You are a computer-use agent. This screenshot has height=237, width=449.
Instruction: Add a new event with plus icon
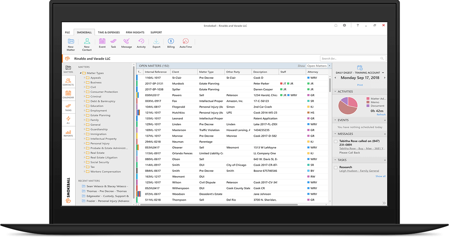coord(385,120)
